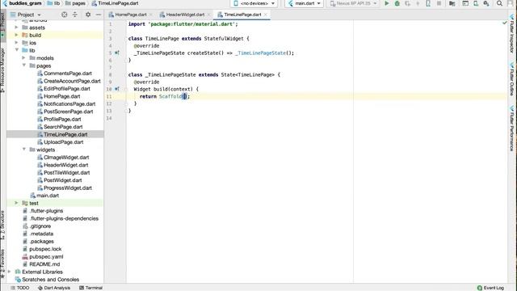Open the SDK manager icon in the toolbar

coord(486,3)
